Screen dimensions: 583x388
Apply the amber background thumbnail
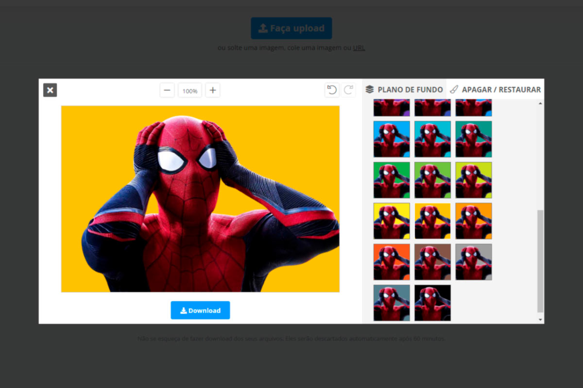click(x=433, y=221)
